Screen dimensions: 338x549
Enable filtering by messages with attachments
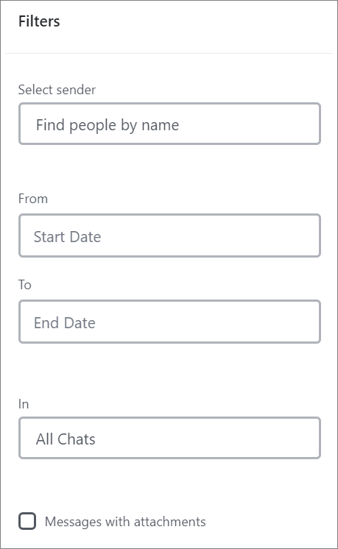pos(27,521)
